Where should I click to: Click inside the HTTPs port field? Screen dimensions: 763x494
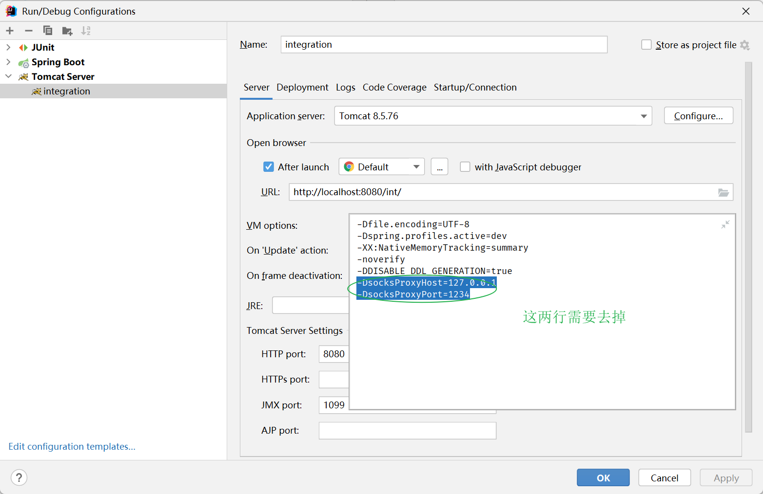[x=333, y=379]
